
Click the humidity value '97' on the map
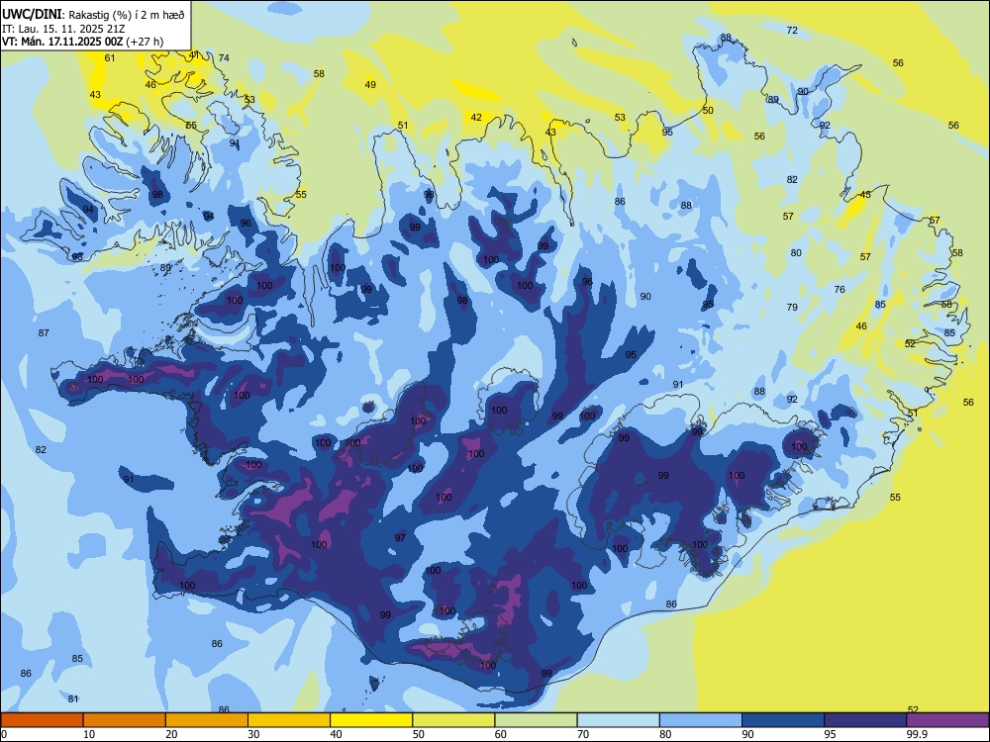(x=400, y=538)
